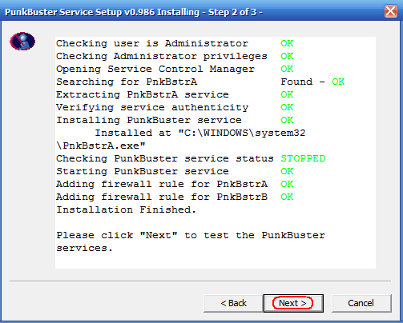Screen dimensions: 403x323
Task: Click the PunkBuster logo icon
Action: click(22, 42)
